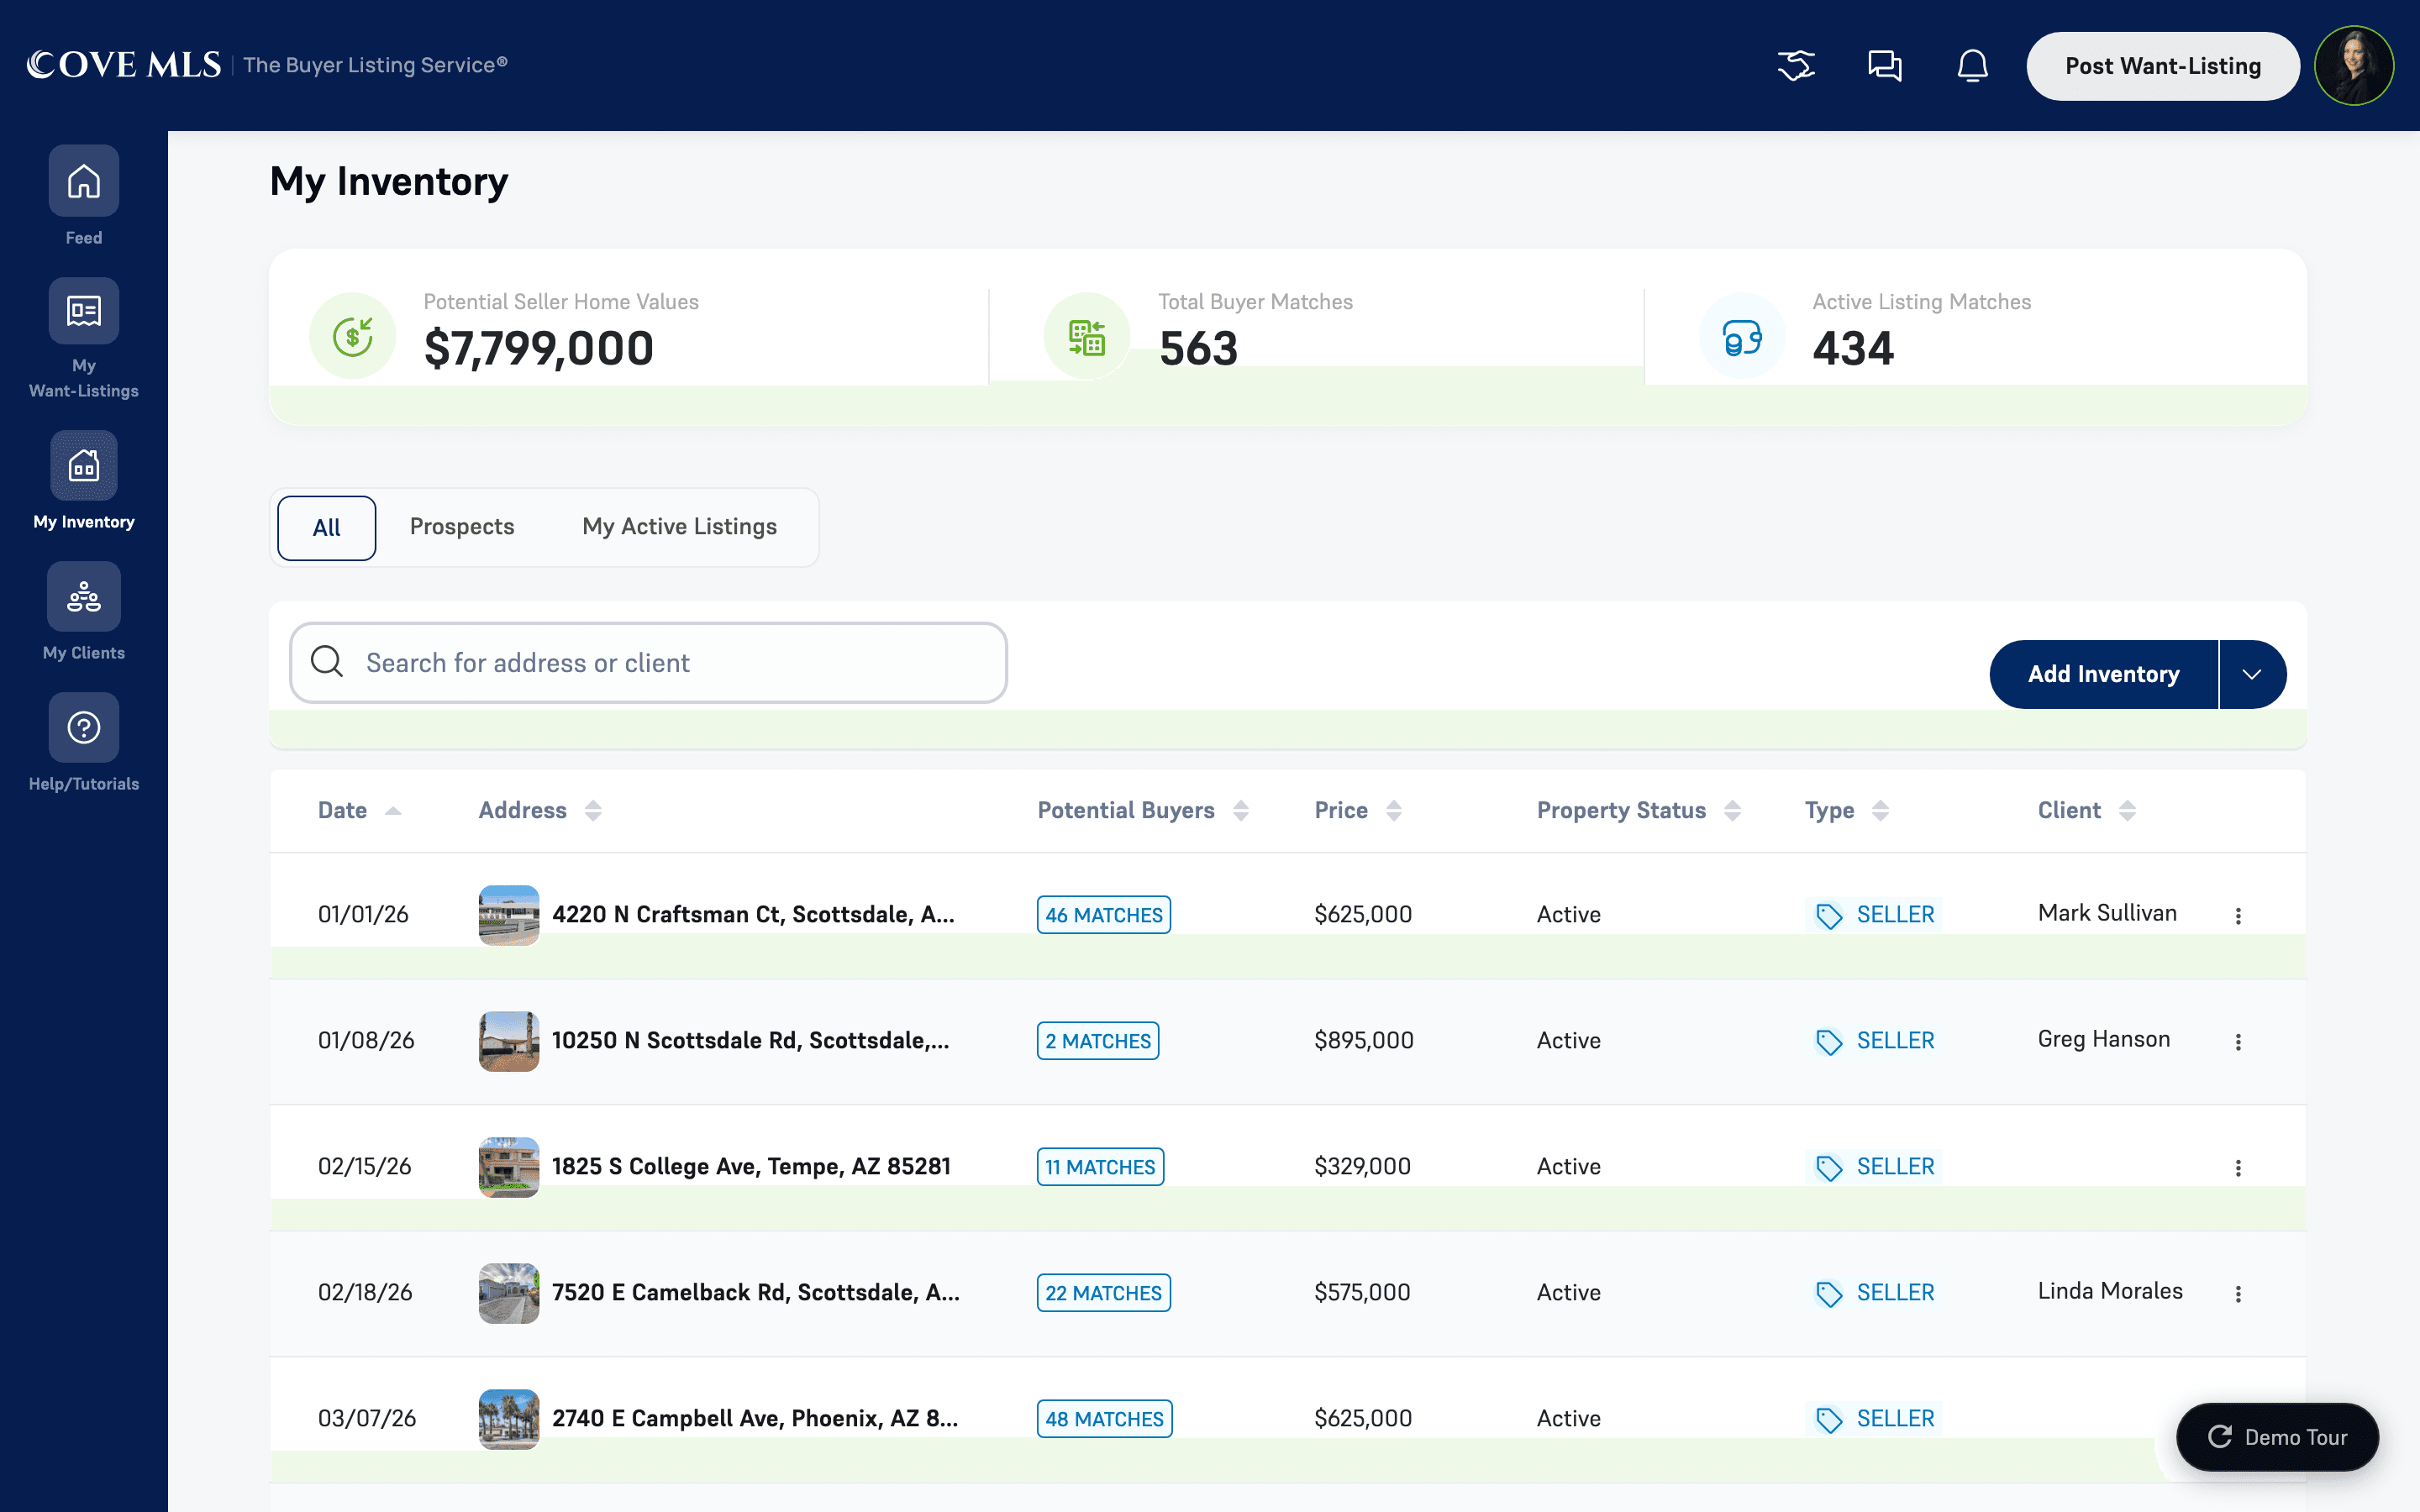Switch to the Prospects tab
The width and height of the screenshot is (2420, 1512).
coord(462,527)
